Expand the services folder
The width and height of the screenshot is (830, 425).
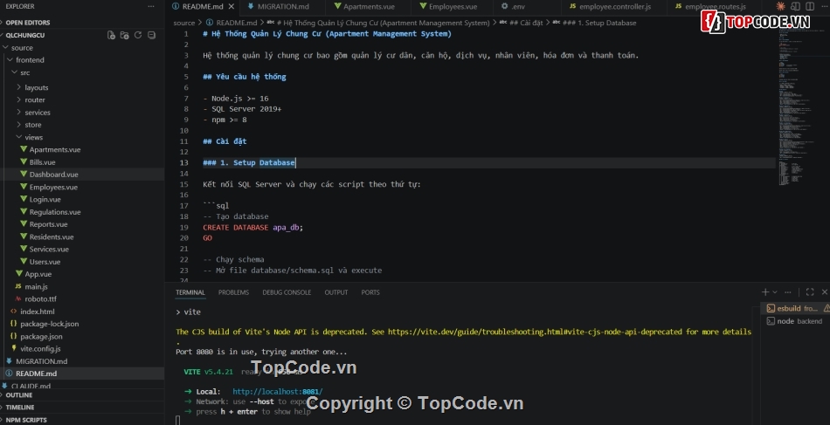click(x=36, y=112)
